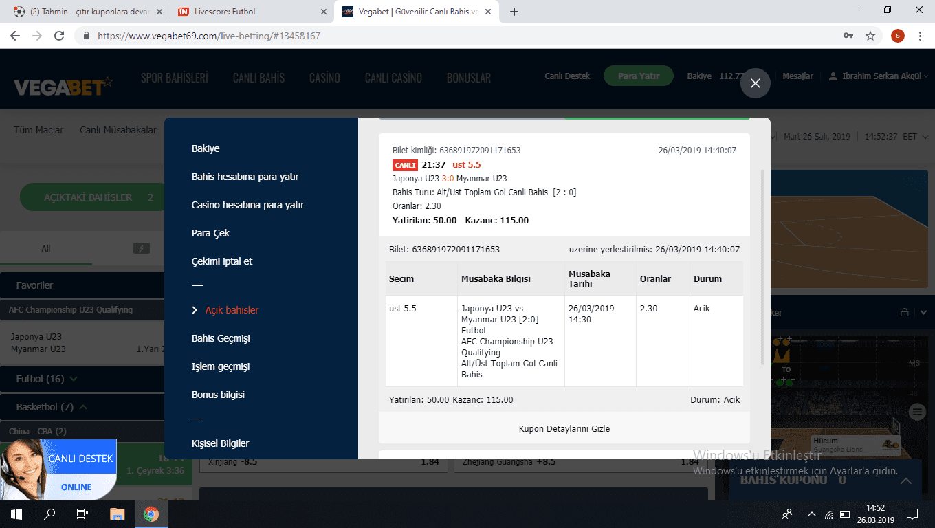Click the Vegabet logo
This screenshot has width=935, height=528.
pyautogui.click(x=63, y=86)
